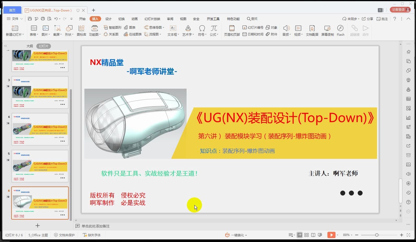Click the save icon in quick toolbar
Image resolution: width=416 pixels, height=242 pixels.
(x=30, y=19)
